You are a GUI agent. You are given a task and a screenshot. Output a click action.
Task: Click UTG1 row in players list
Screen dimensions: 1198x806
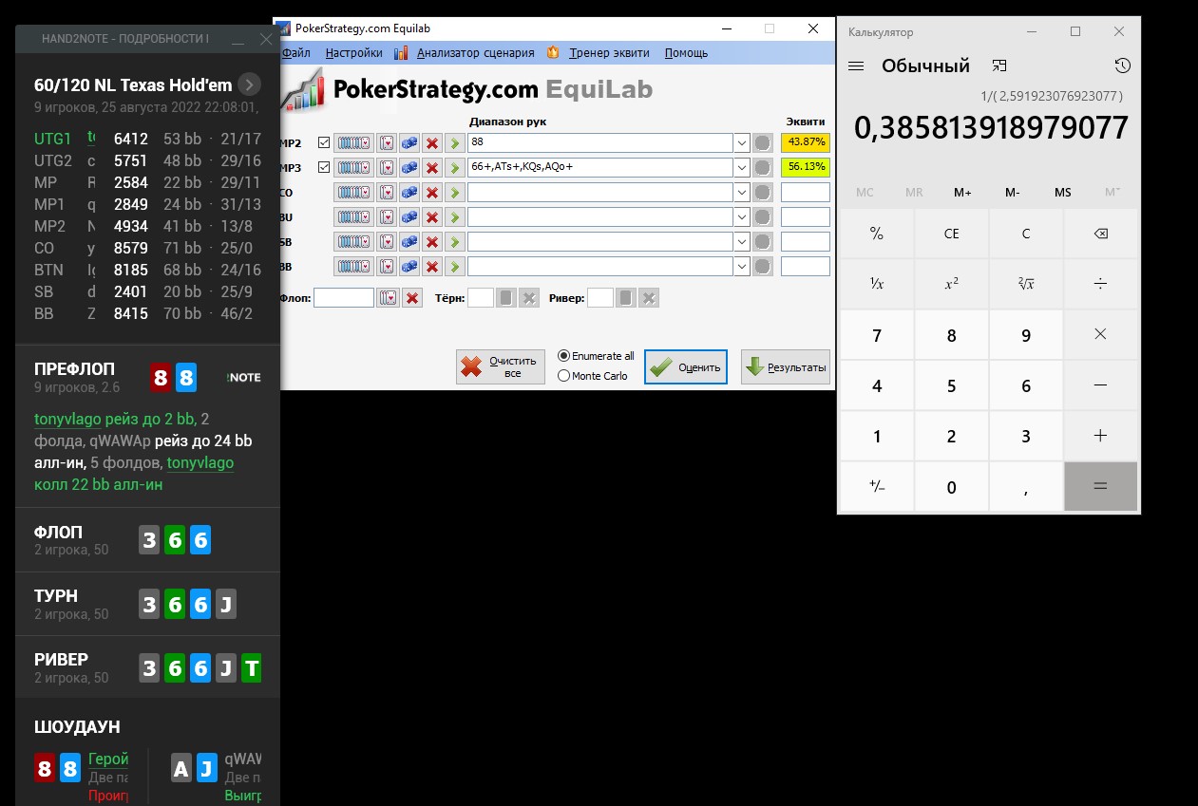tap(147, 139)
